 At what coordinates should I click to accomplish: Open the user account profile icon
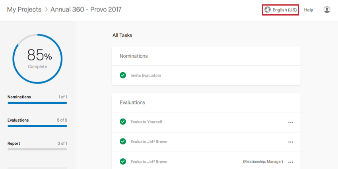coord(327,10)
